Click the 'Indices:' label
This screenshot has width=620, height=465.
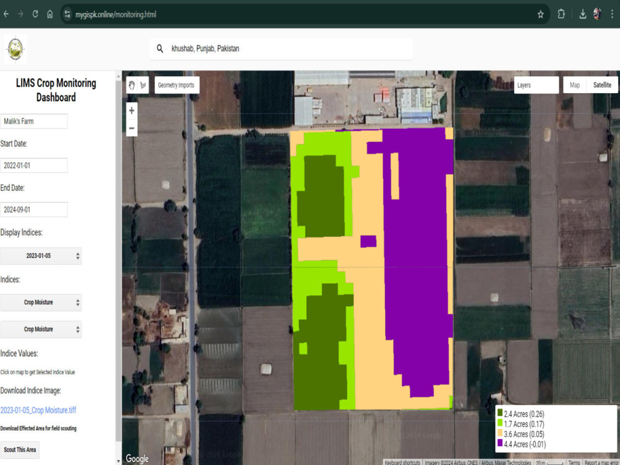click(x=11, y=280)
